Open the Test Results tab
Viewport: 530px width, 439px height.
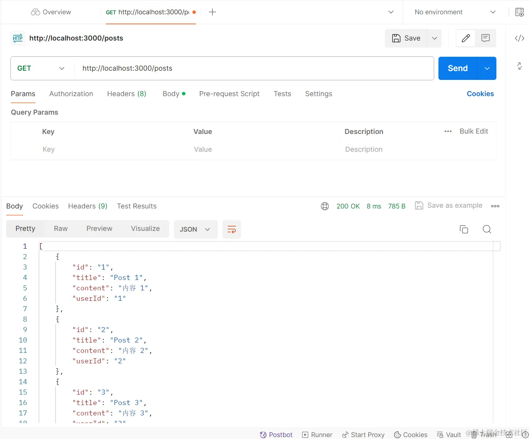[x=137, y=206]
